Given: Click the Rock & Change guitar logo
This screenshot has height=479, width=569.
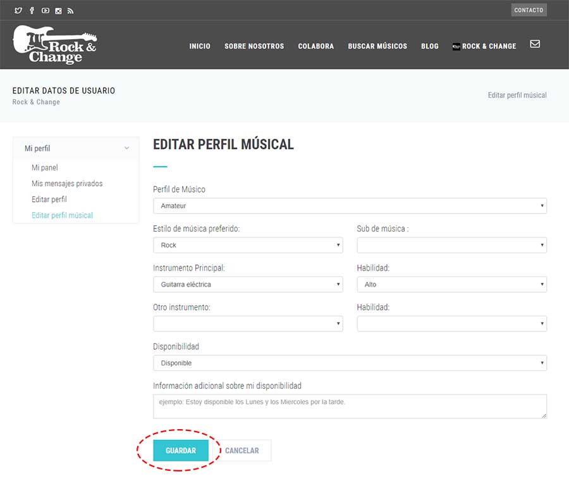Looking at the screenshot, I should pos(55,44).
